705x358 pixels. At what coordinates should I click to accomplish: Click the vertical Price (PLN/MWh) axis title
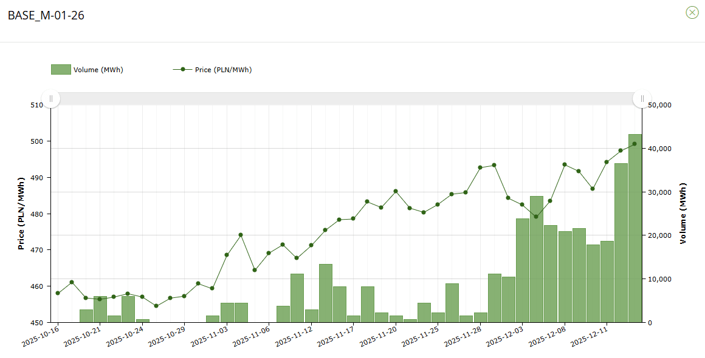(x=21, y=214)
